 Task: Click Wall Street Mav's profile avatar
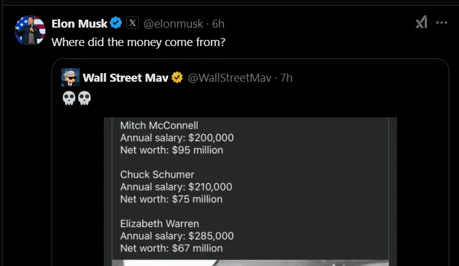coord(70,77)
